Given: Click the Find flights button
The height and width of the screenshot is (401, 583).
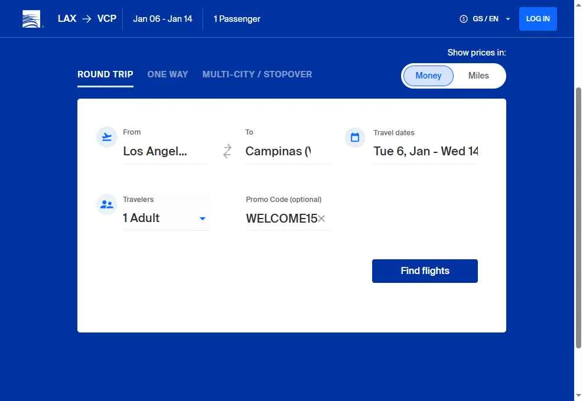Looking at the screenshot, I should pyautogui.click(x=425, y=271).
